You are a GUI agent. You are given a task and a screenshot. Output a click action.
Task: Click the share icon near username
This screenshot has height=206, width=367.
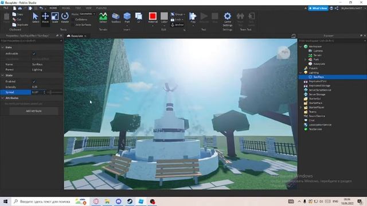(337, 8)
